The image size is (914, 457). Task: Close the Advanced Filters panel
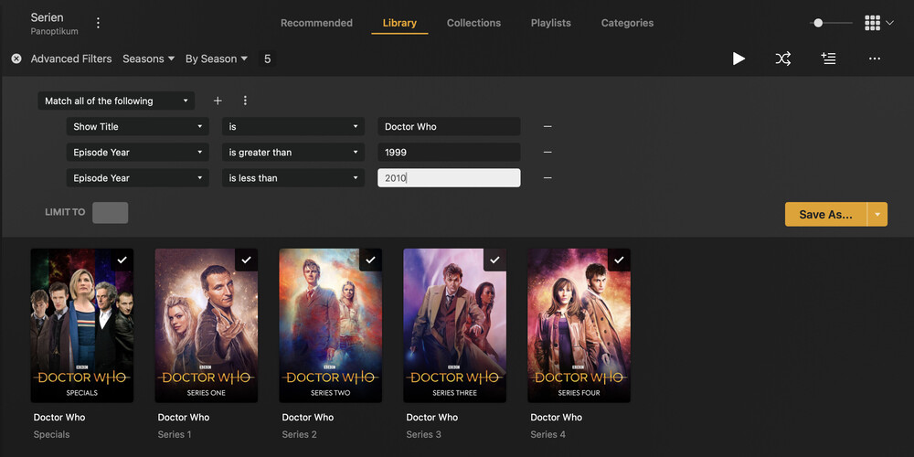(16, 58)
